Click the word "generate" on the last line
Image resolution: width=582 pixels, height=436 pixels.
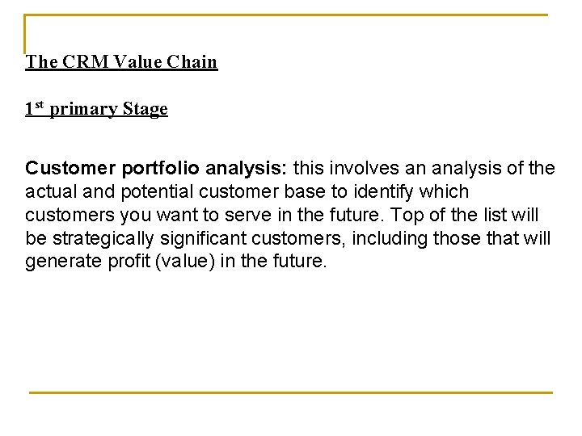click(59, 262)
